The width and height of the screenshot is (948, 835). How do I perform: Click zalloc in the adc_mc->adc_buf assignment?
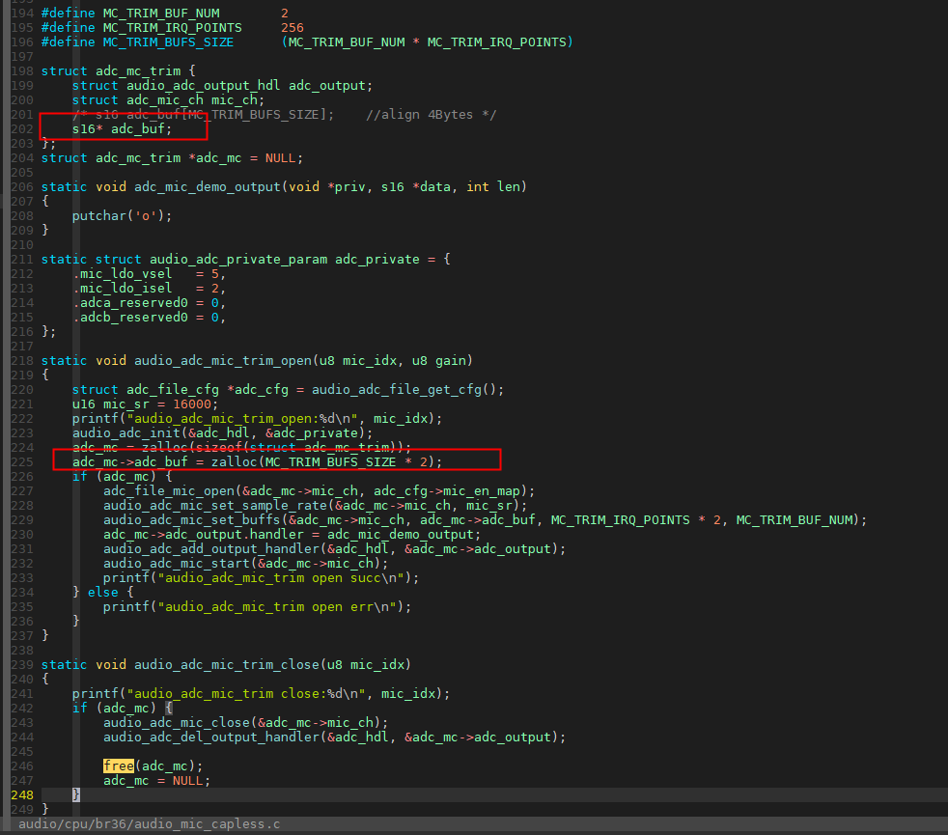point(235,462)
